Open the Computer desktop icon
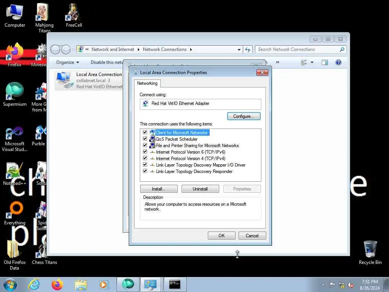Screen dimensions: 389x292 click(x=15, y=15)
